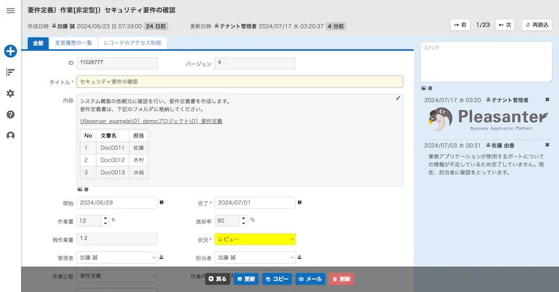Click the バージョン field showing 4
Screen dimensions: 559x292
[x=255, y=63]
